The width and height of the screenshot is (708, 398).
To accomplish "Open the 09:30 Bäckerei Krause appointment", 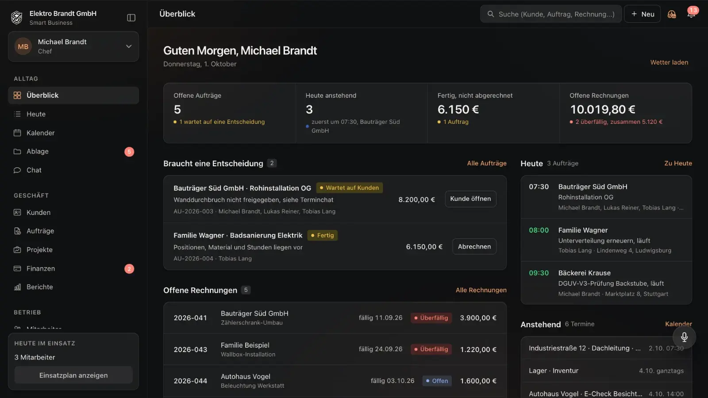I will [x=606, y=283].
